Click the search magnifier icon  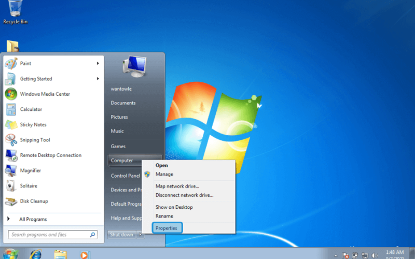[x=93, y=235]
